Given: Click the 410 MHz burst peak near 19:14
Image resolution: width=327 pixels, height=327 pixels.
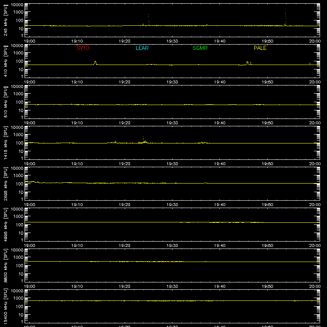Looking at the screenshot, I should point(95,63).
